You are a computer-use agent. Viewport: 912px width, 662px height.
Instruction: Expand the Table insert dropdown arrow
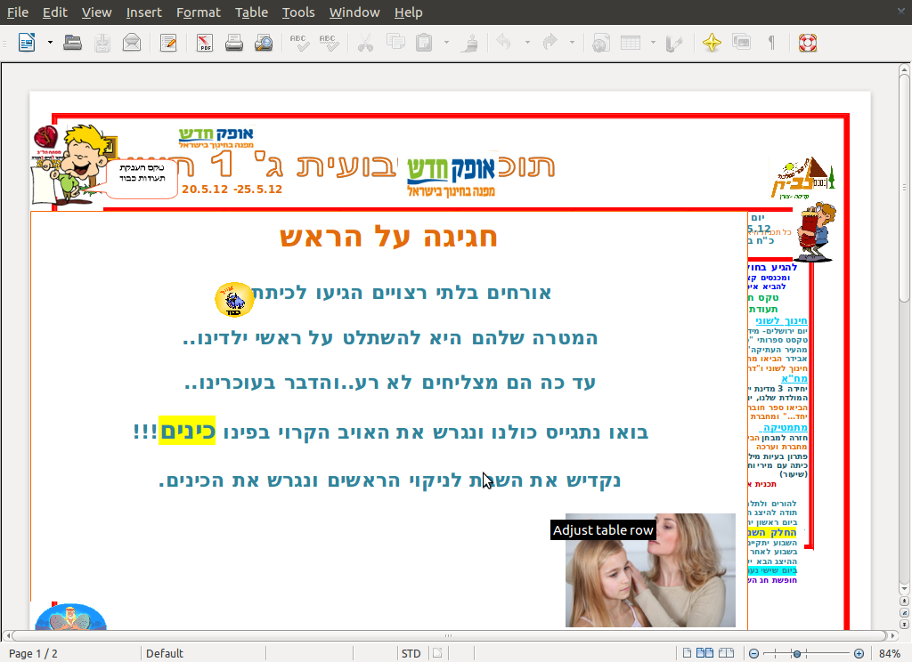pyautogui.click(x=653, y=42)
